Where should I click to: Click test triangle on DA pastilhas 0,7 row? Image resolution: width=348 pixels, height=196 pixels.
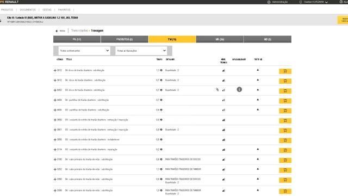[258, 100]
